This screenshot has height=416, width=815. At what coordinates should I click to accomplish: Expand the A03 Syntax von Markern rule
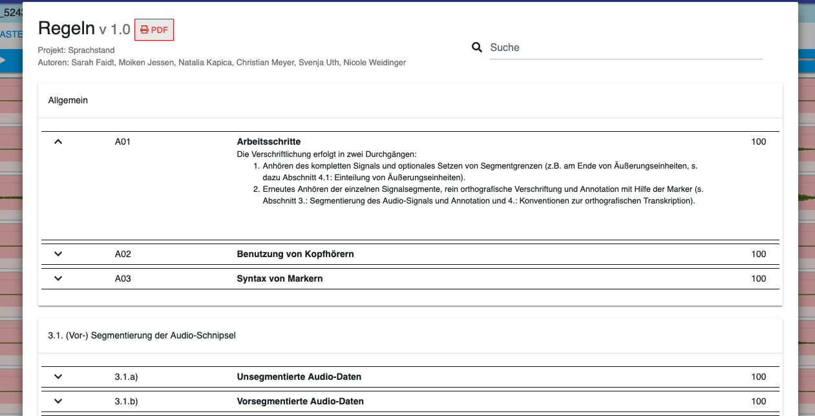(58, 278)
